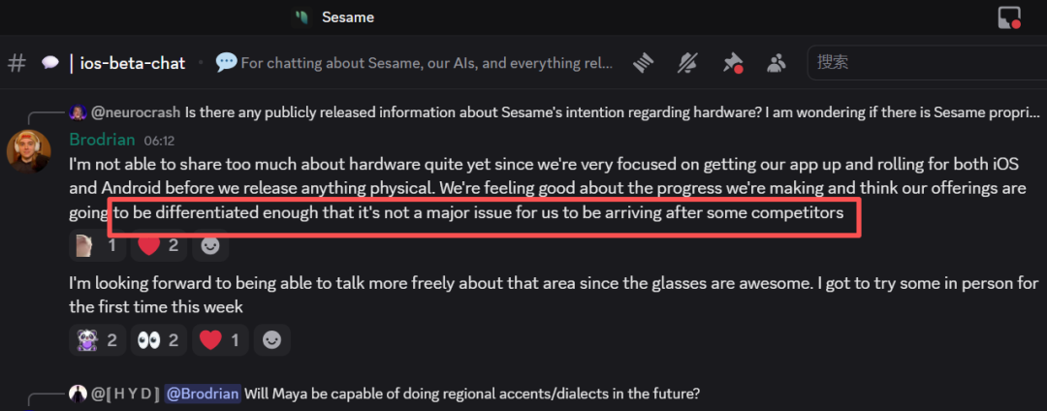Image resolution: width=1047 pixels, height=411 pixels.
Task: Add a reaction to the first message
Action: 208,245
